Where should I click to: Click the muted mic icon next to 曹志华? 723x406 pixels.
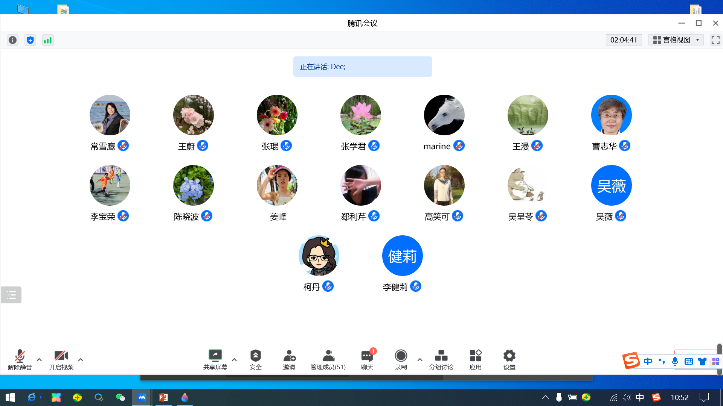[x=625, y=145]
